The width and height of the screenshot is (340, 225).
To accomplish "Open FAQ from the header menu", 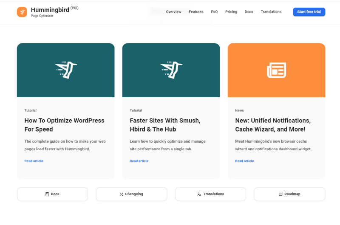I will pyautogui.click(x=214, y=12).
